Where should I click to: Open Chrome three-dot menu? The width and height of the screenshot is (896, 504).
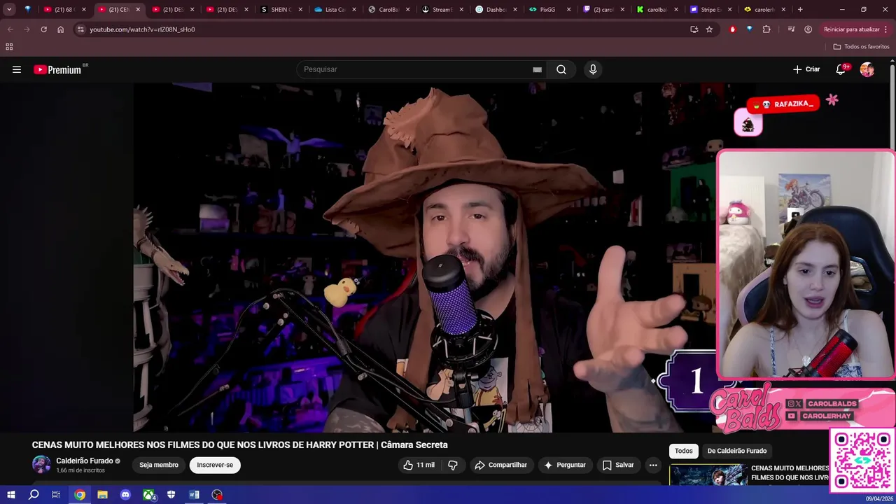(886, 29)
